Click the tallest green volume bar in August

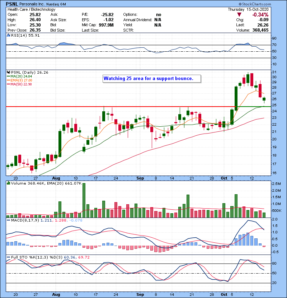(x=84, y=200)
